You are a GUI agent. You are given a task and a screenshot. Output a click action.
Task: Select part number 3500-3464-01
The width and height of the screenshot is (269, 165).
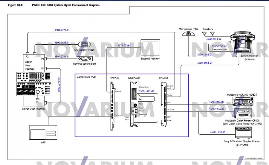tap(205, 63)
